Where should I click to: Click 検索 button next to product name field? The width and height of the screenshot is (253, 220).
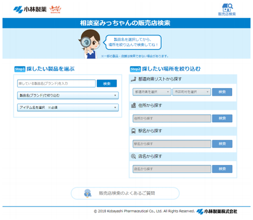click(x=107, y=83)
